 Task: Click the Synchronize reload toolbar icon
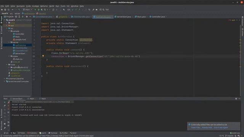pyautogui.click(x=8, y=10)
